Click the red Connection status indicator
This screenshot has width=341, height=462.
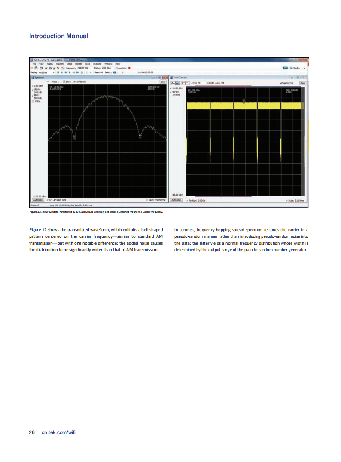click(x=129, y=68)
